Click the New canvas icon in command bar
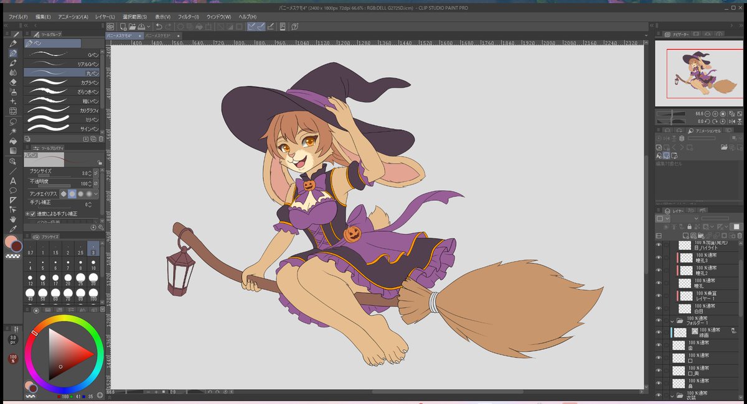 point(123,27)
